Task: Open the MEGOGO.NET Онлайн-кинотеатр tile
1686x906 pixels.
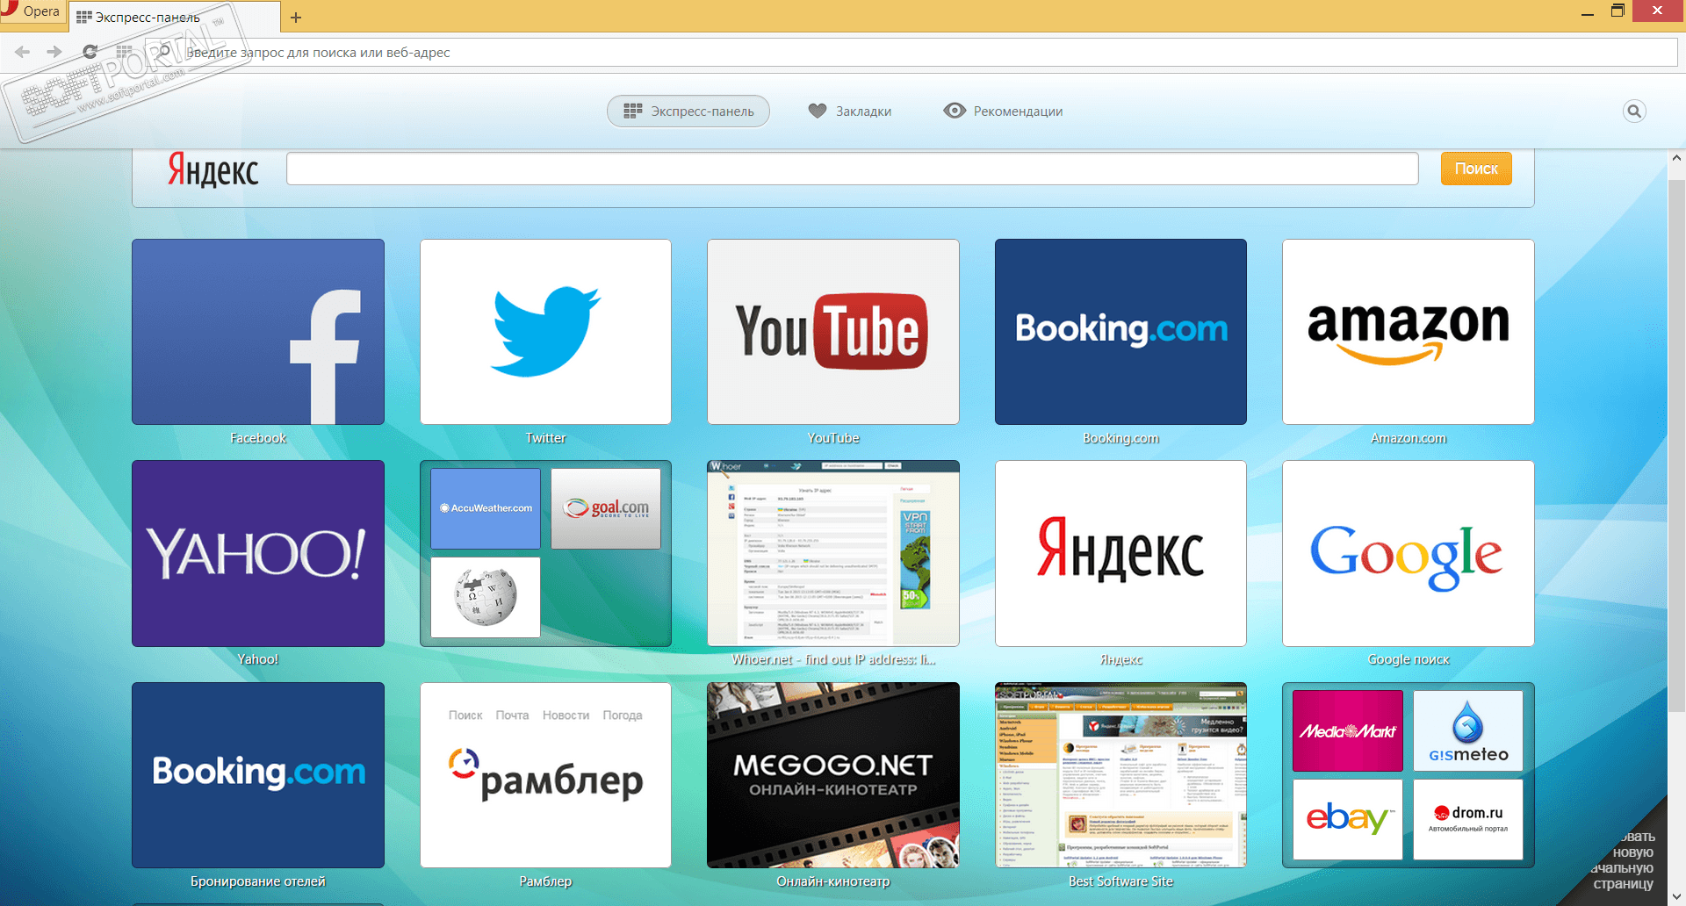Action: coord(833,775)
